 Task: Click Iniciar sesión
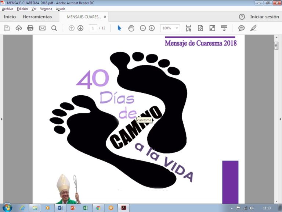point(264,17)
